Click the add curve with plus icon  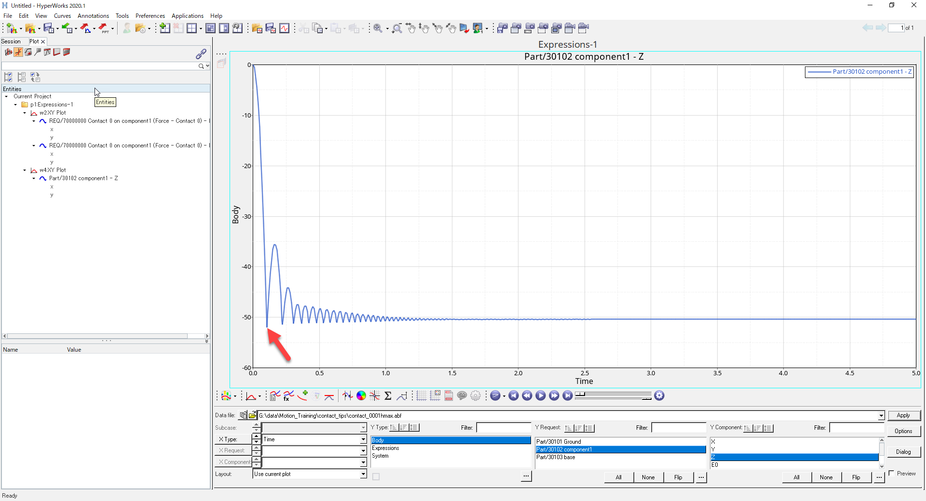pyautogui.click(x=302, y=396)
